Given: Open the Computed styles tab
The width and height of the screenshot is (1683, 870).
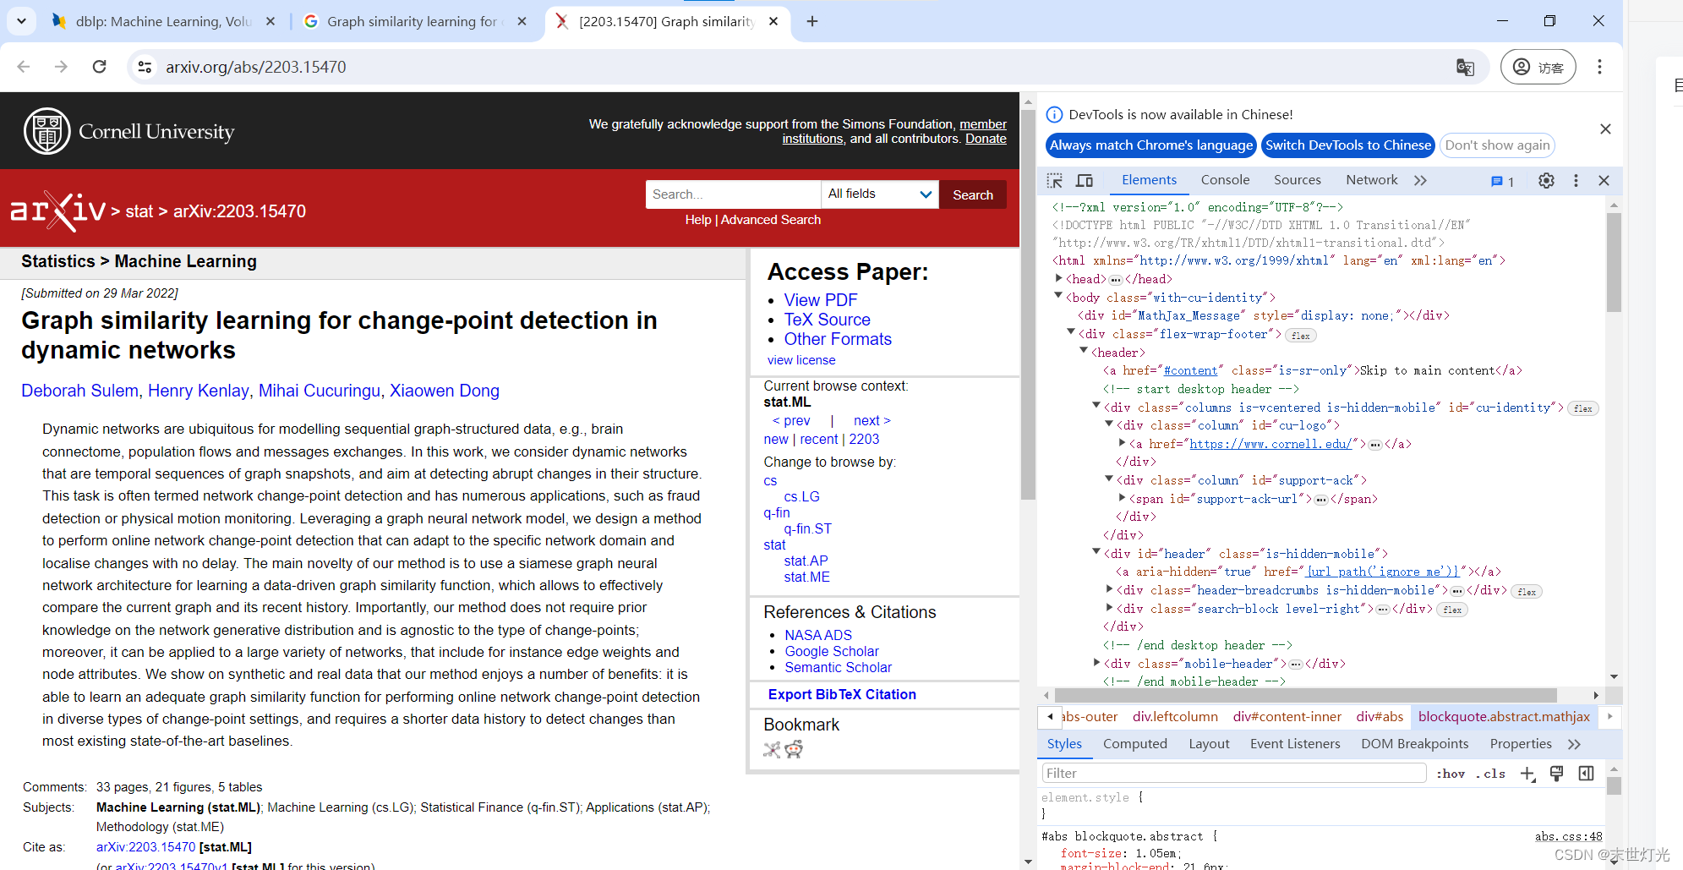Looking at the screenshot, I should click(x=1134, y=743).
